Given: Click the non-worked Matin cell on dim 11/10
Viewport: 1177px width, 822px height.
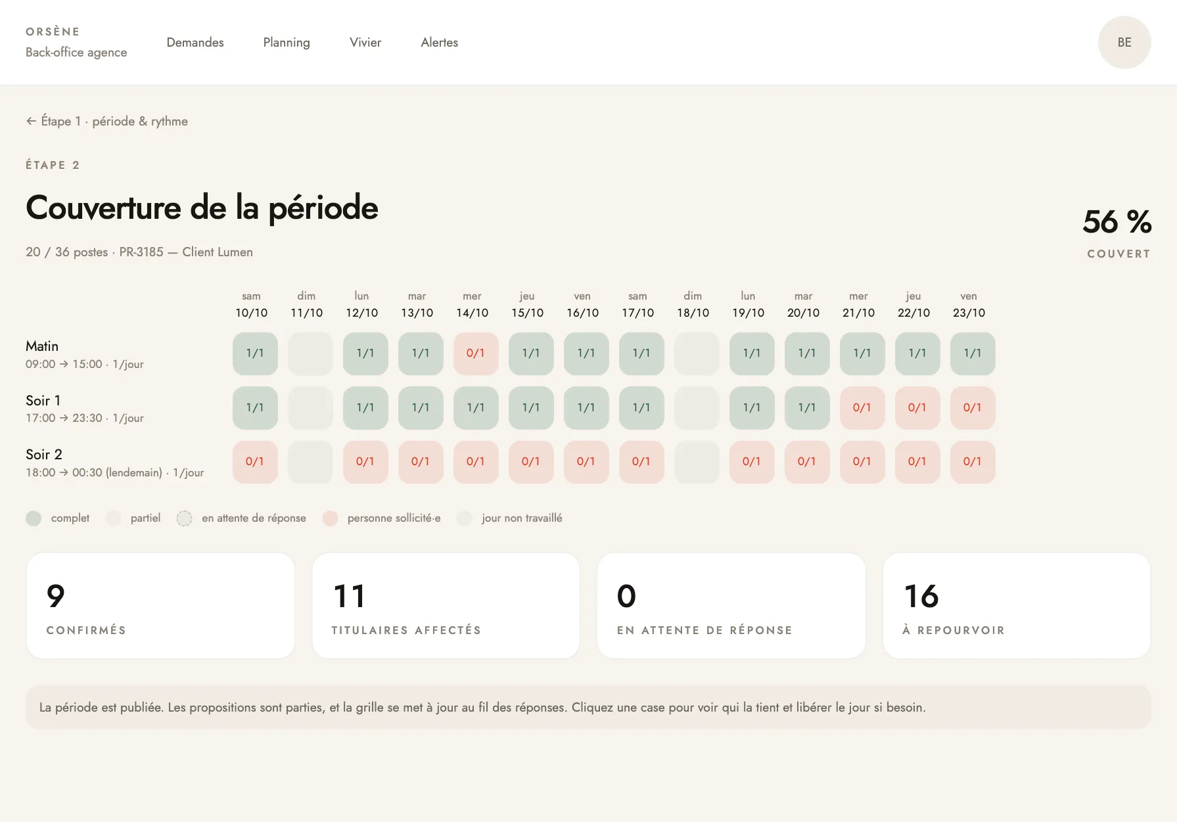Looking at the screenshot, I should 310,354.
